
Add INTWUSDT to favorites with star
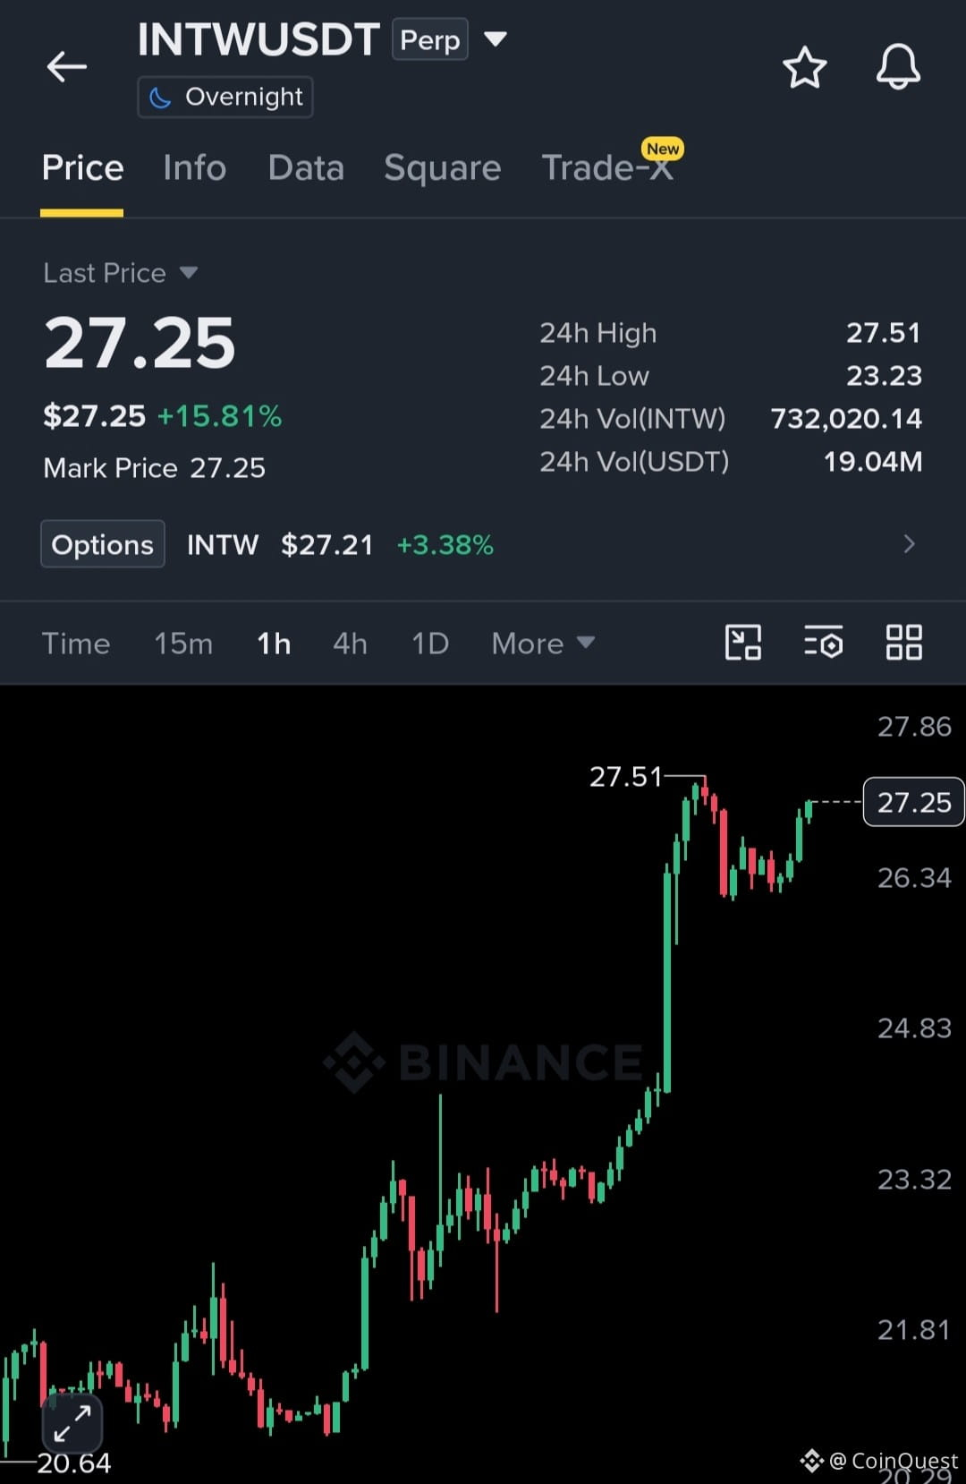tap(804, 67)
